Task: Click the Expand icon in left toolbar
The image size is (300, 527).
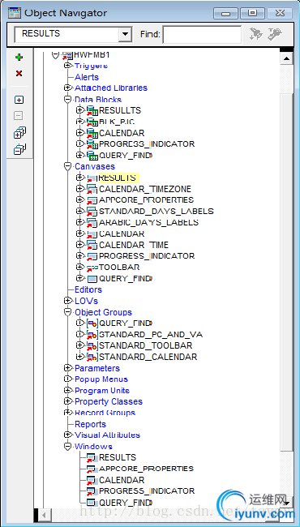Action: point(19,100)
